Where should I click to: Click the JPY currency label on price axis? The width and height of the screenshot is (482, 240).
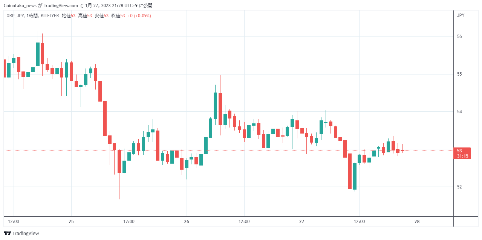coord(460,15)
